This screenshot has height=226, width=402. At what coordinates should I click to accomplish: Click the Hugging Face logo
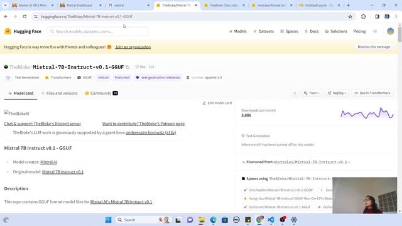coord(23,31)
